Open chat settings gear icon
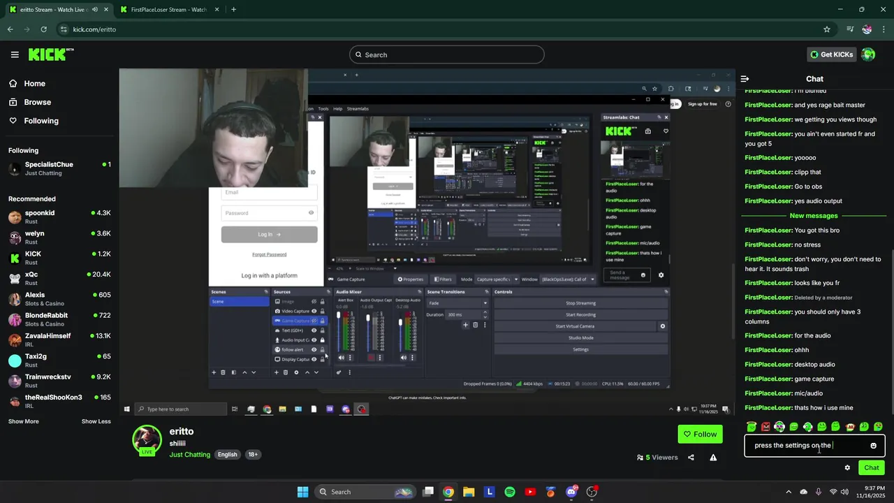The image size is (894, 503). 847,468
